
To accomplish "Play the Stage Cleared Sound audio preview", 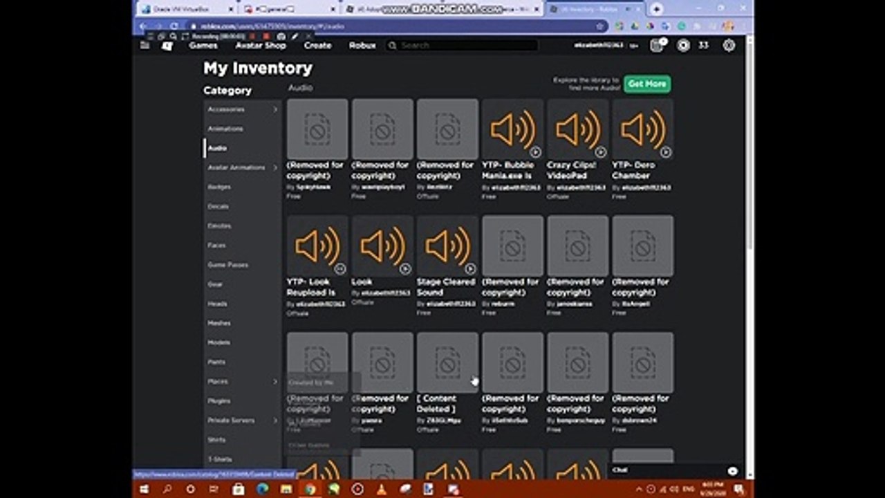I will click(471, 268).
